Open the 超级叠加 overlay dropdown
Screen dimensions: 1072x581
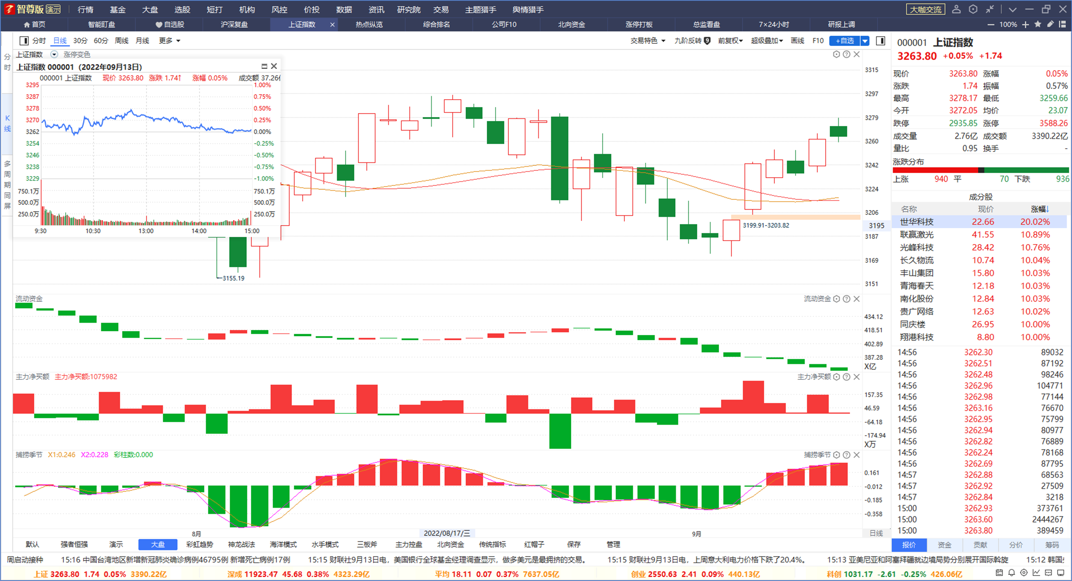(767, 41)
